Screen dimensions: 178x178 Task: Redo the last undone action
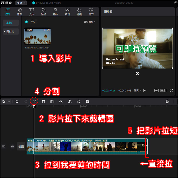click(26, 101)
